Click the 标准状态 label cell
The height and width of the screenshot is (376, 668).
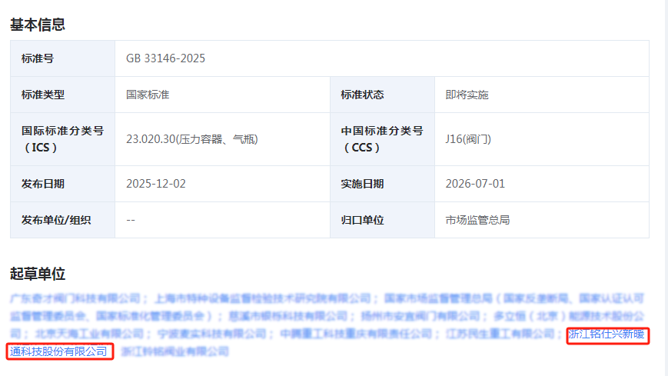(x=382, y=95)
